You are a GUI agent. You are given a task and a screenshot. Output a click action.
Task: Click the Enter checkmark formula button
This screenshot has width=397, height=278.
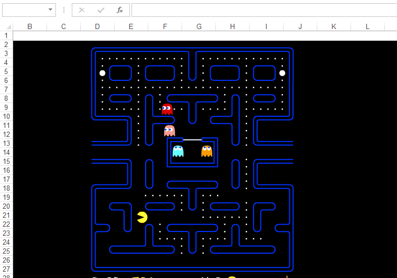pos(101,10)
